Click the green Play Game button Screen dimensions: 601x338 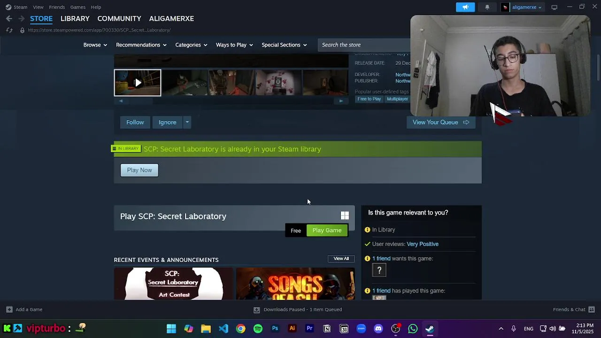(327, 230)
